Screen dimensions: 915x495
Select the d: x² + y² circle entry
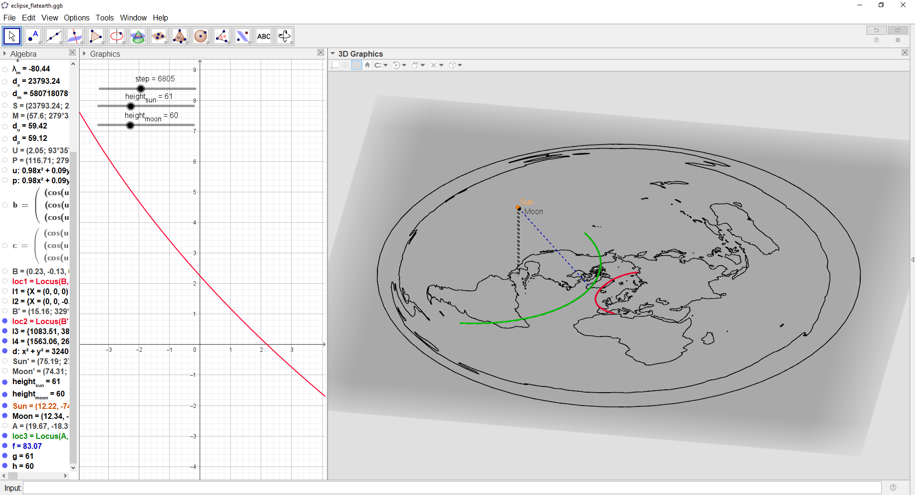pos(41,351)
